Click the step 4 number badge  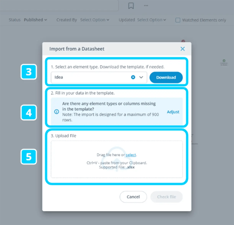click(28, 112)
